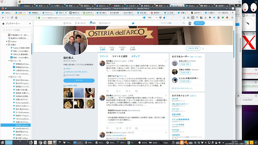Click header ツイート compose button
Image resolution: width=258 pixels, height=145 pixels.
199,23
